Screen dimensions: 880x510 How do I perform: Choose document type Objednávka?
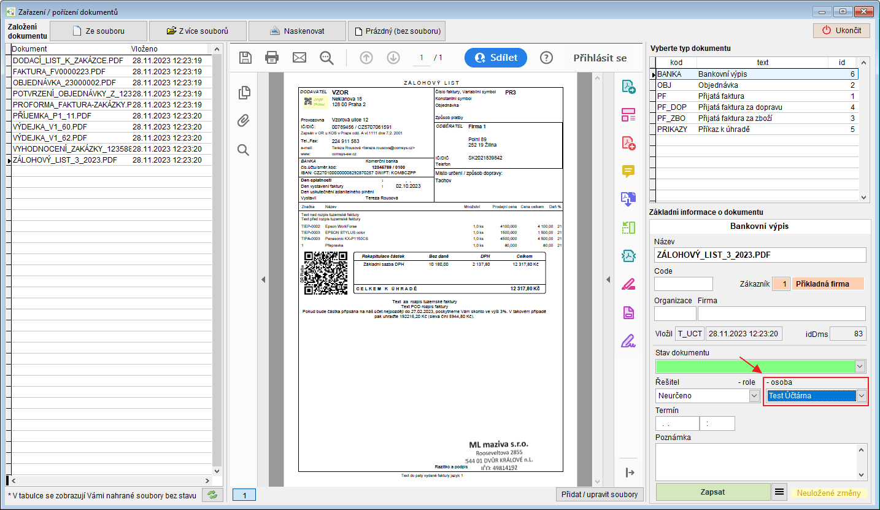pos(757,85)
